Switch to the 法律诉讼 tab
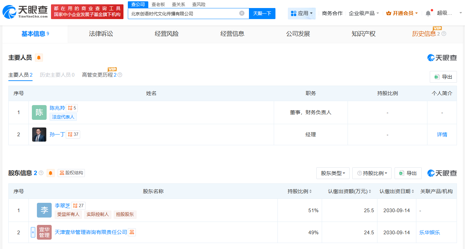This screenshot has width=465, height=249. click(101, 34)
